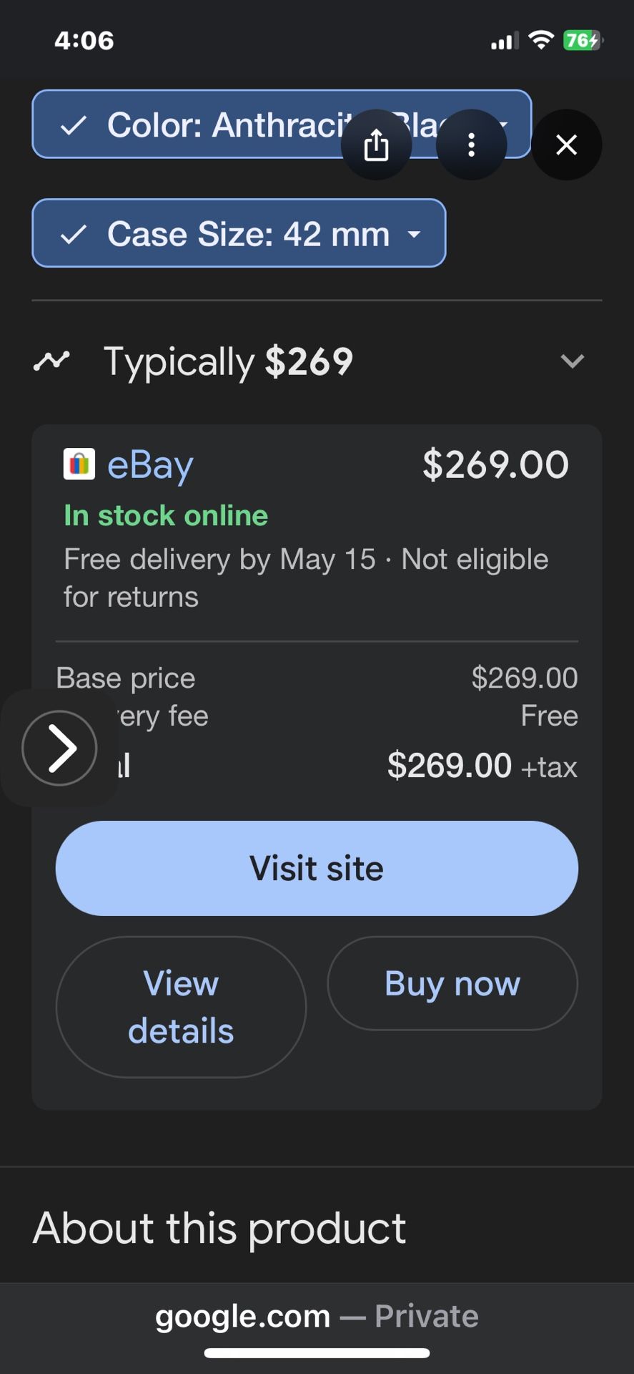Tap the price trend graph icon

51,361
